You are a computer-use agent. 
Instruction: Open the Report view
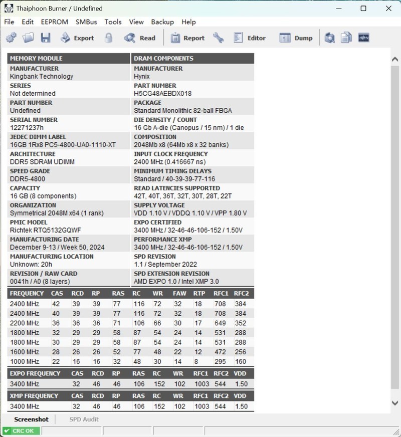coord(187,38)
